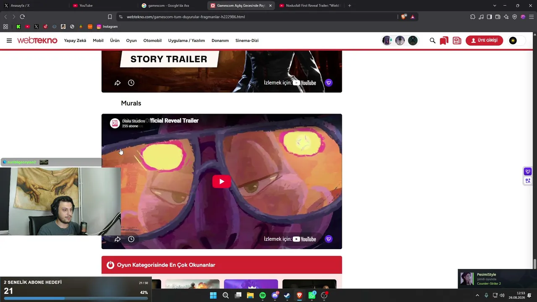Image resolution: width=537 pixels, height=302 pixels.
Task: Open Leo AI sparkle icon
Action: coord(506,17)
